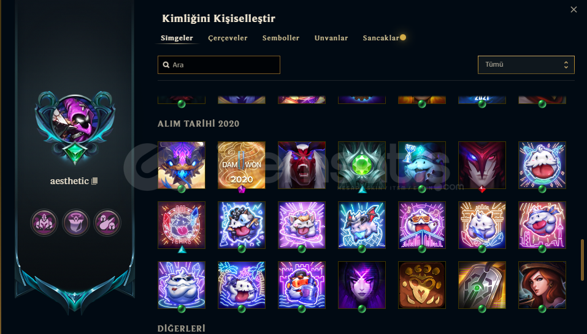This screenshot has width=587, height=334.
Task: Switch to the Çerçeveler tab
Action: pyautogui.click(x=228, y=38)
